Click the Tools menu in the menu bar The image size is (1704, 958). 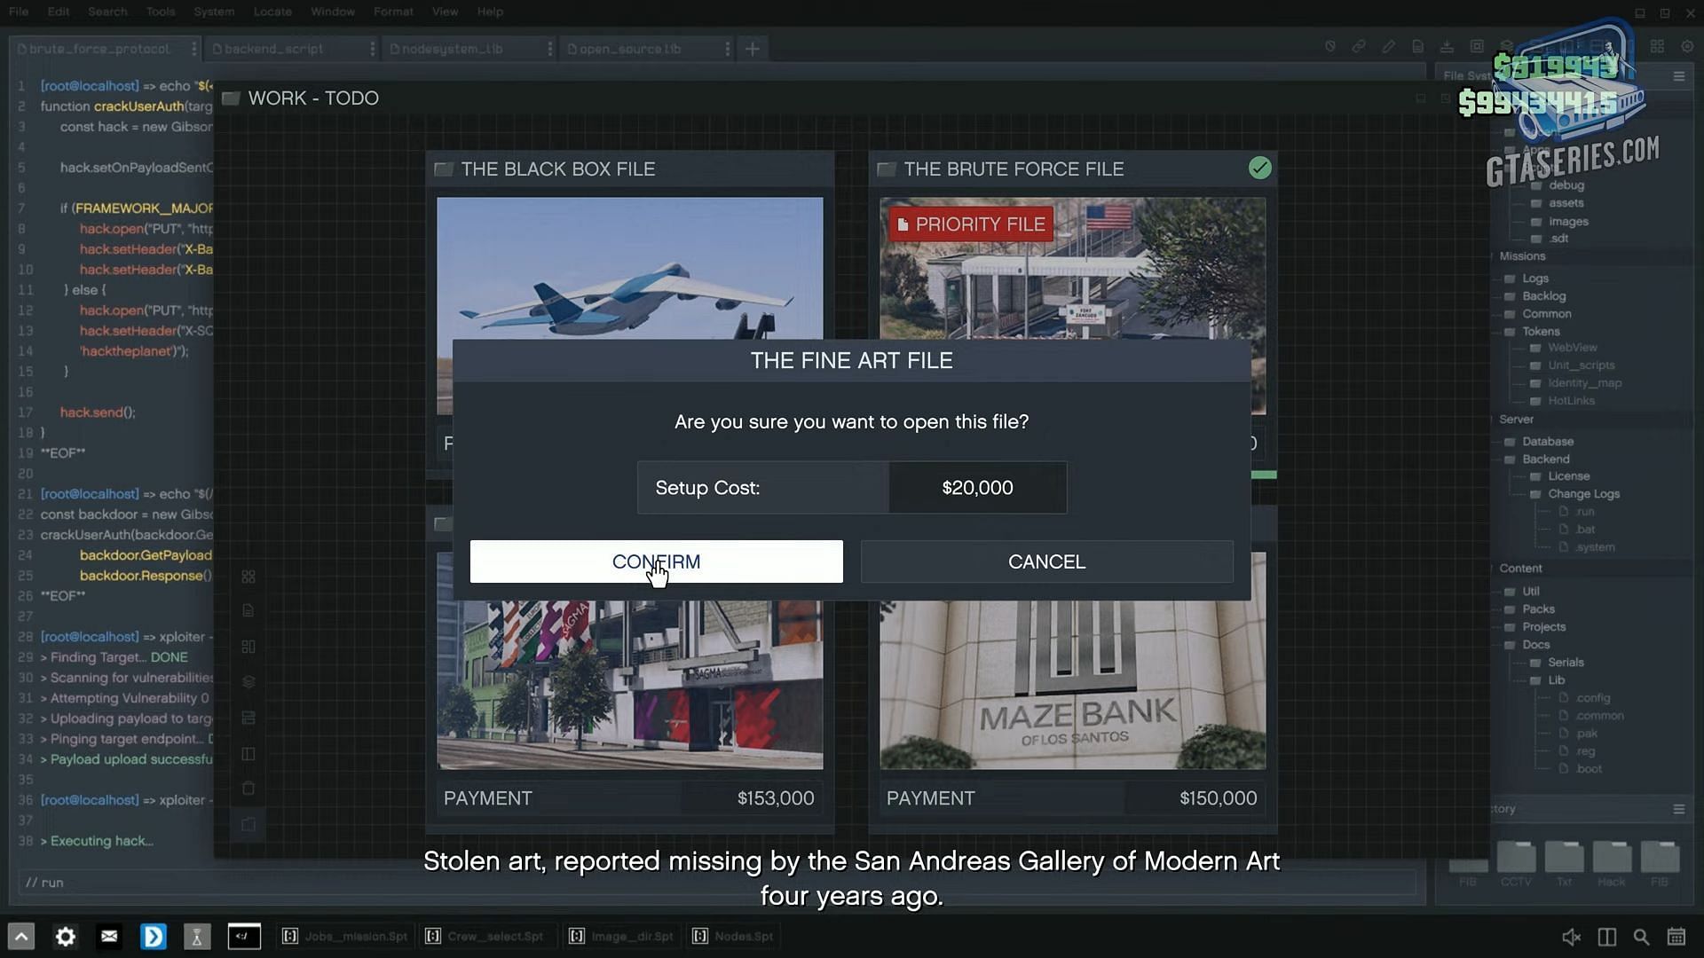click(x=161, y=11)
